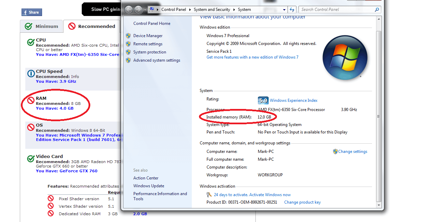Click the blue info icon beside CPU Speed

[x=31, y=73]
